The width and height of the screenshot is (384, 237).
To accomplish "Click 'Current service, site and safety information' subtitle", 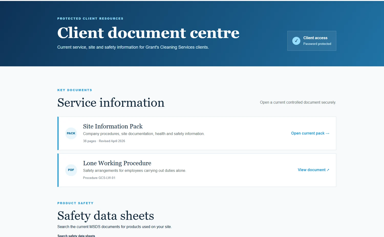I will click(x=133, y=47).
